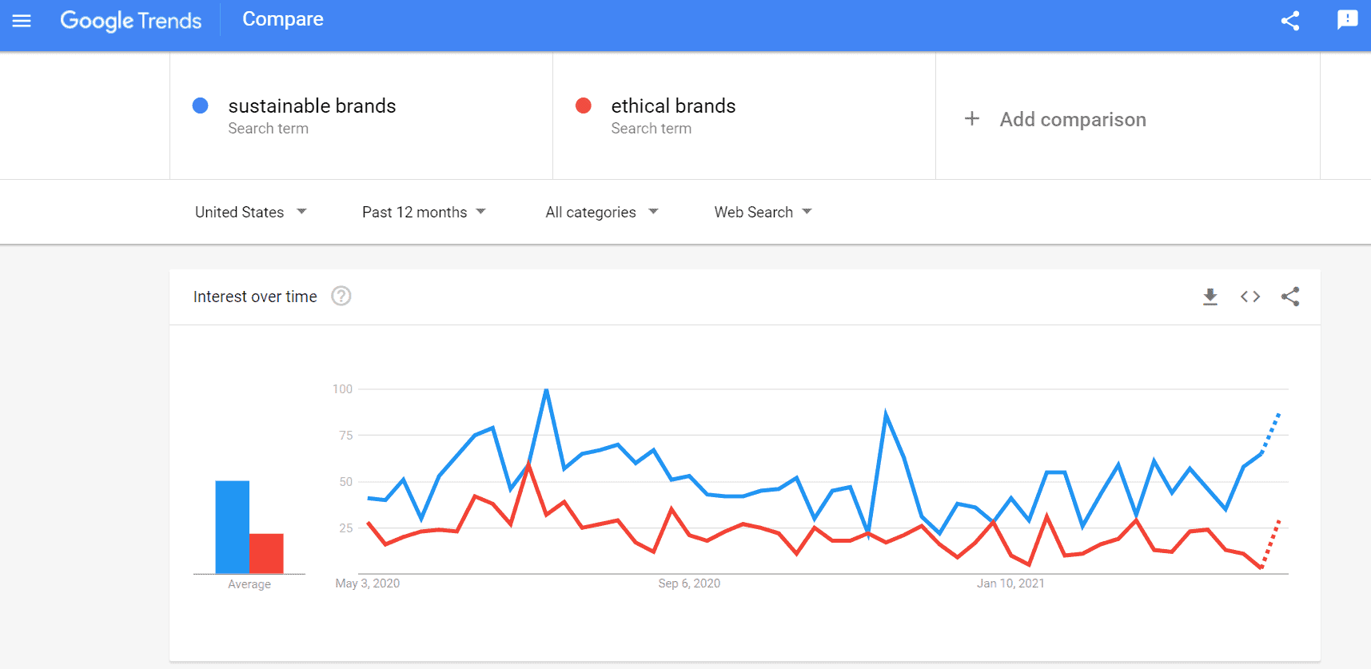Edit the sustainable brands search term
This screenshot has height=669, width=1371.
coord(312,106)
